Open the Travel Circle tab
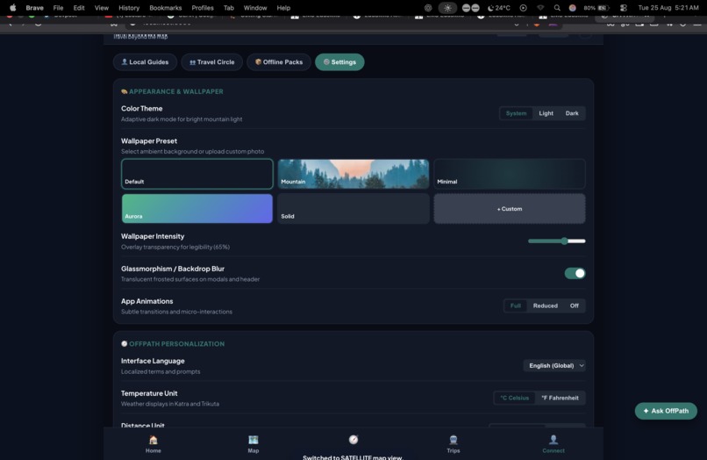 (212, 61)
